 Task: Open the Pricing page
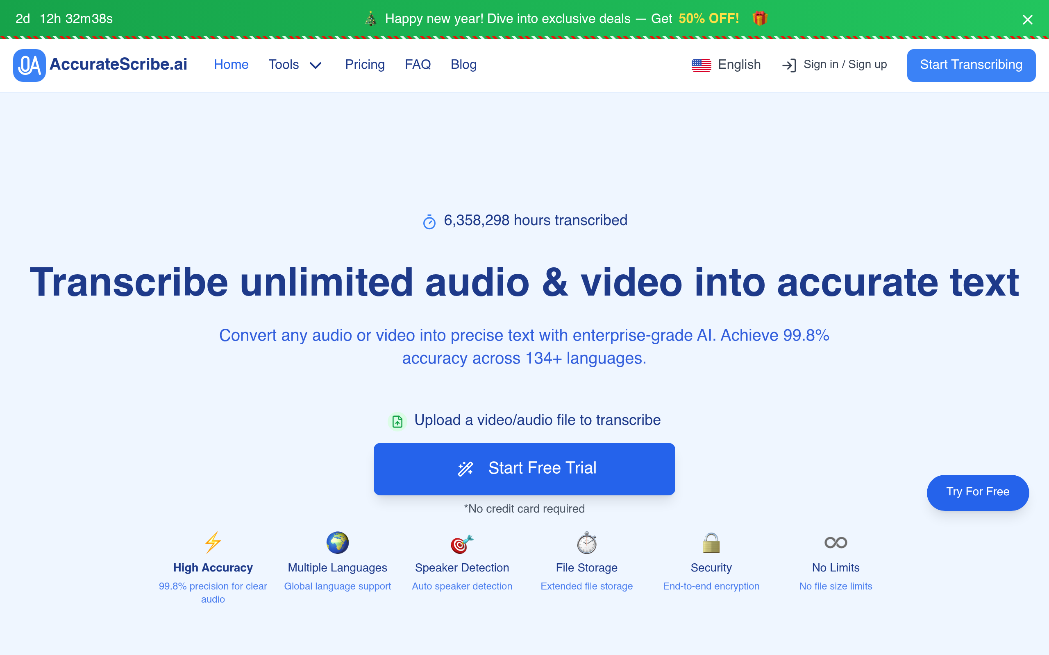(365, 65)
